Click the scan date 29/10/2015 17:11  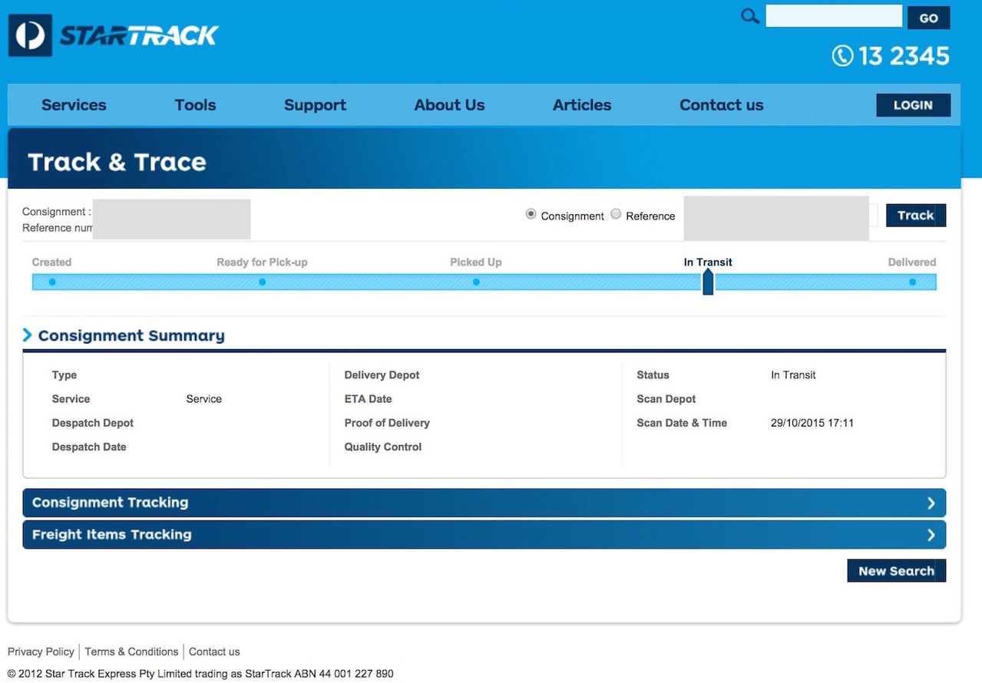click(x=812, y=423)
